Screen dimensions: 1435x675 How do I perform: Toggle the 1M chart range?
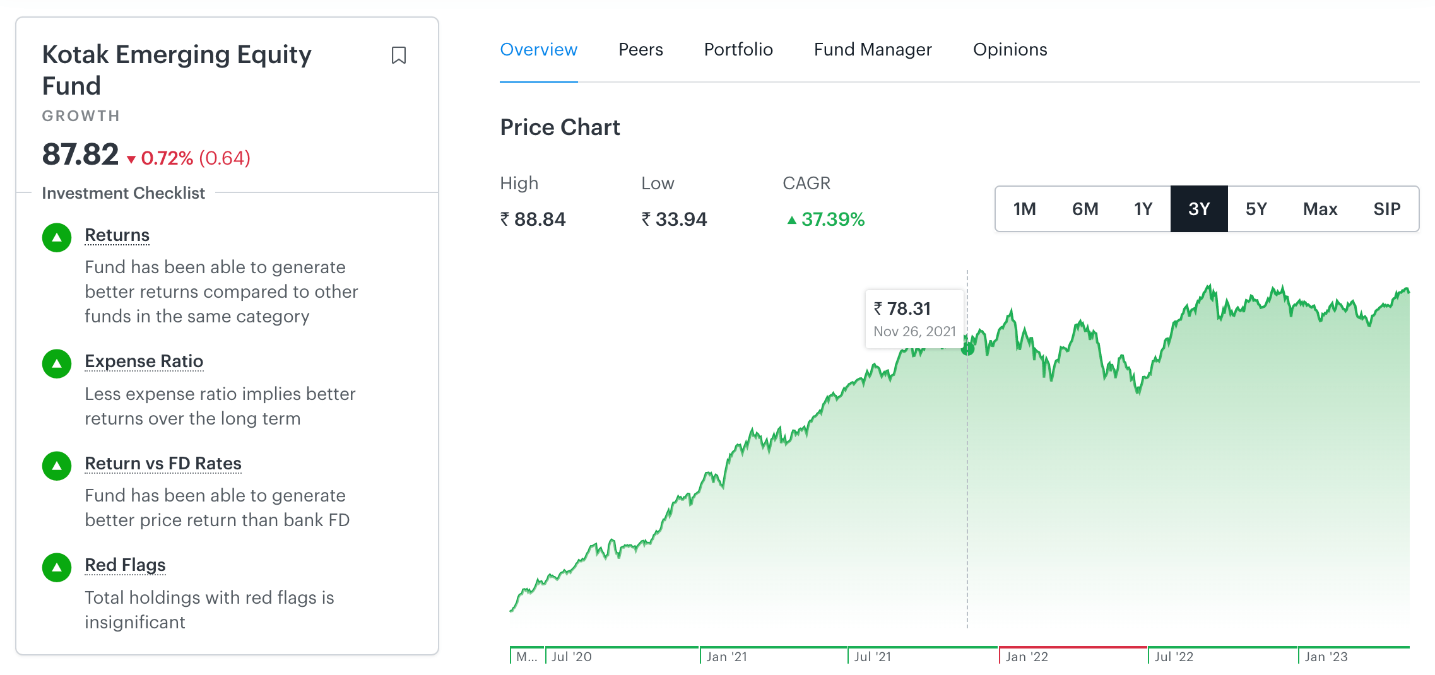coord(1025,209)
